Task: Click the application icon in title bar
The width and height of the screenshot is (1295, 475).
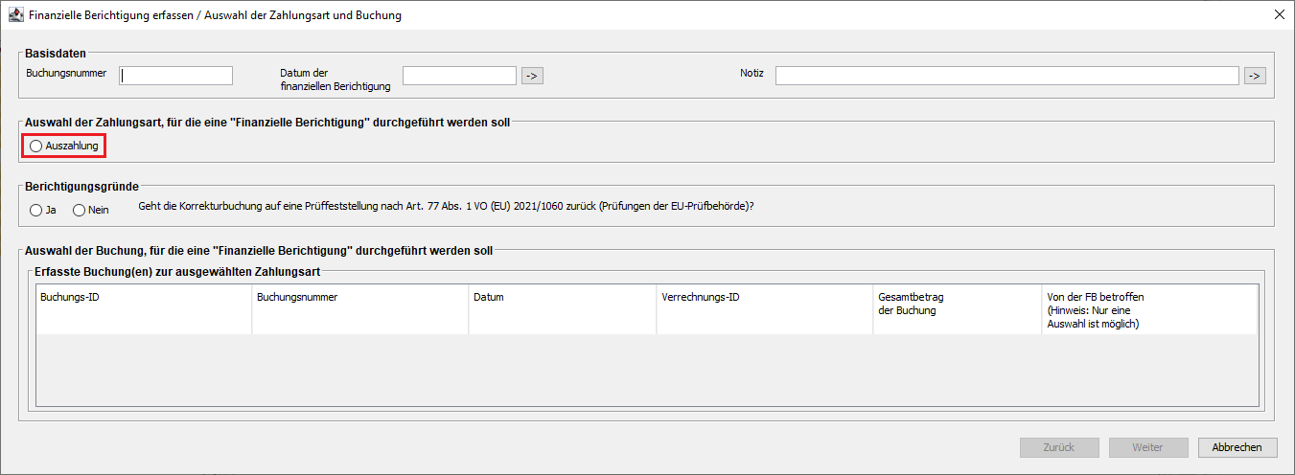Action: [x=15, y=15]
